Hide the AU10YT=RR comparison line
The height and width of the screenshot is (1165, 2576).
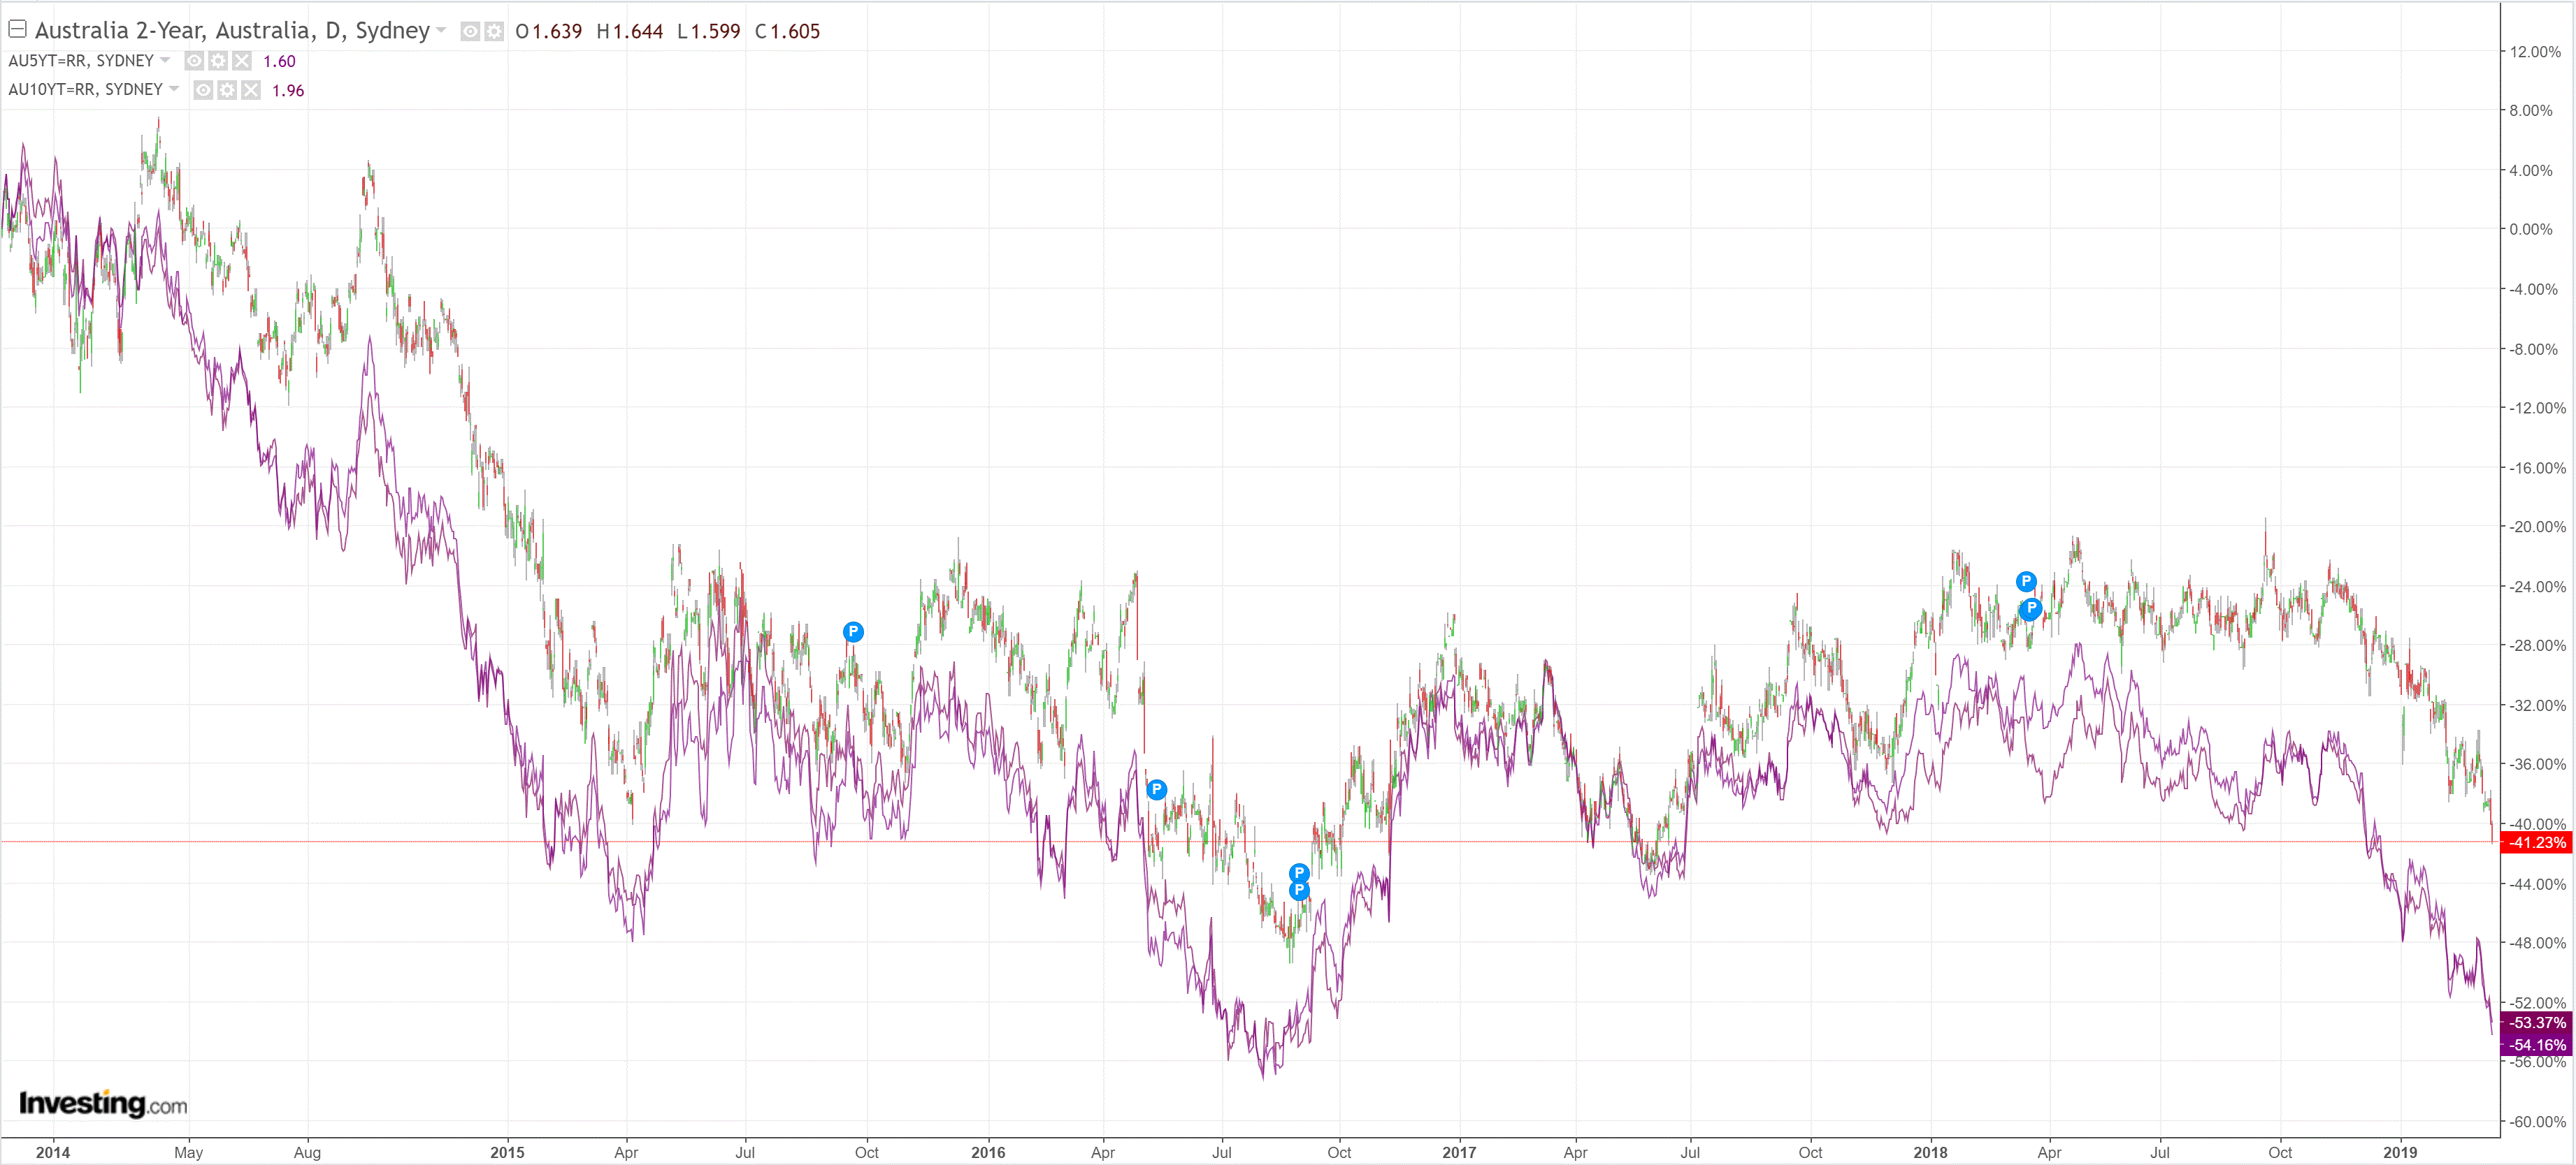pyautogui.click(x=203, y=90)
